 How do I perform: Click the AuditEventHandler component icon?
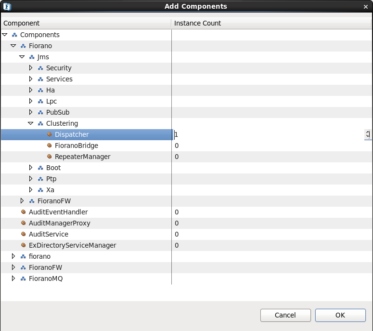tap(23, 212)
